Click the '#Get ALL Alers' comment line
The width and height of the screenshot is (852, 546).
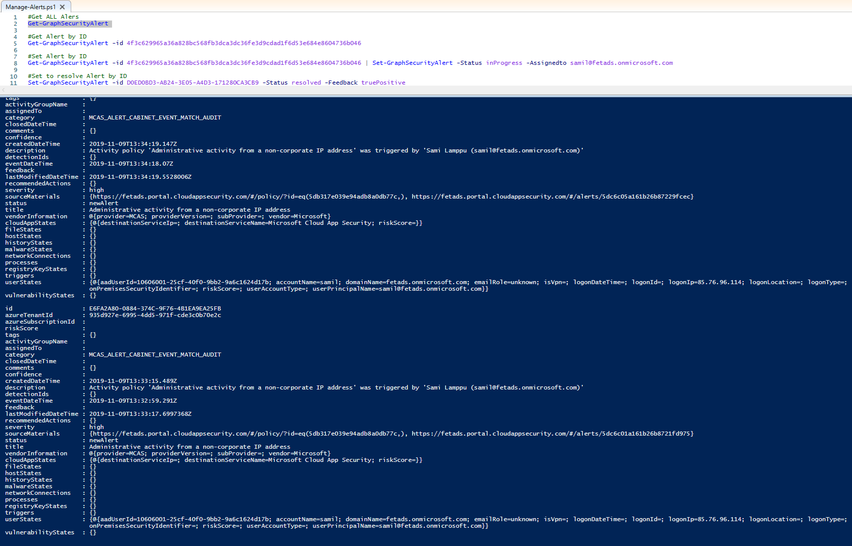coord(53,17)
